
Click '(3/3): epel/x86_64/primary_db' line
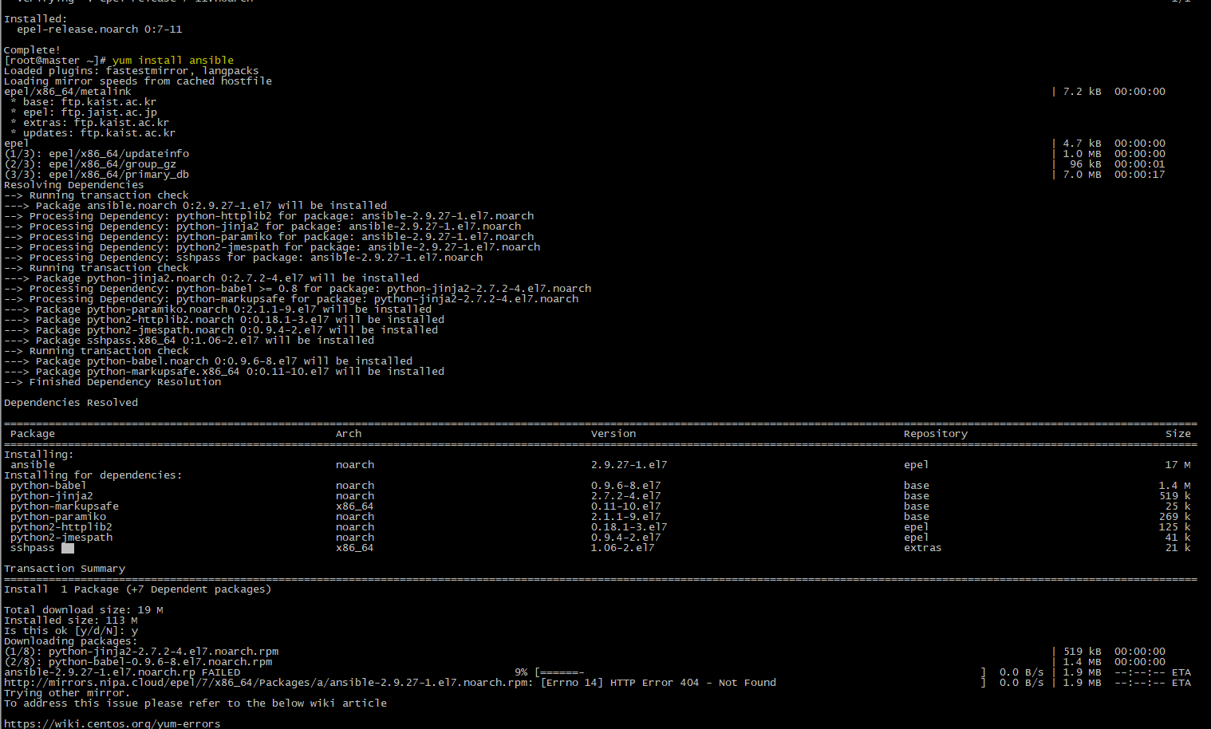(97, 175)
